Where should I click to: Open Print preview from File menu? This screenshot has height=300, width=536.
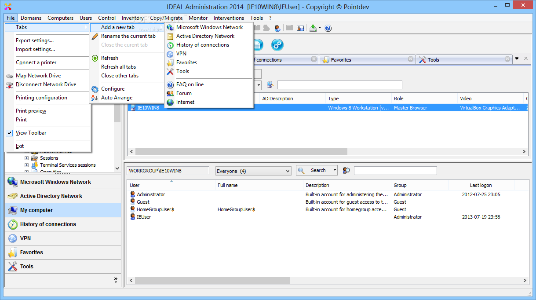(x=31, y=111)
